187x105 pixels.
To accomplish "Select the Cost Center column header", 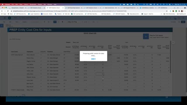I will tap(14, 52).
